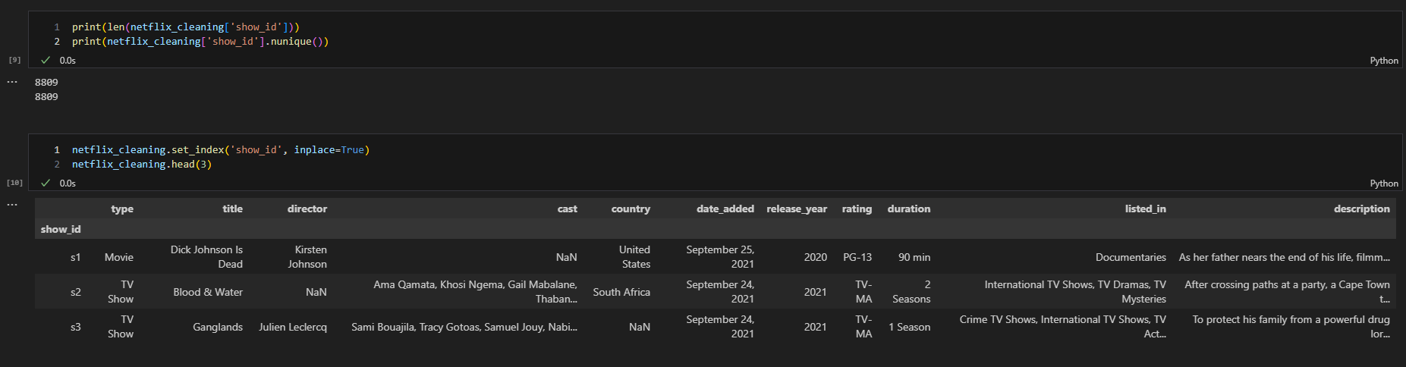Click the s3 row index label

[x=75, y=327]
